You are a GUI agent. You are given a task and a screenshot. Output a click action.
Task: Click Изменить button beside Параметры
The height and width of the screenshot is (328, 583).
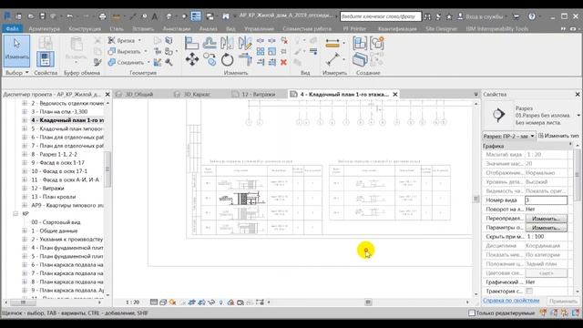(547, 228)
